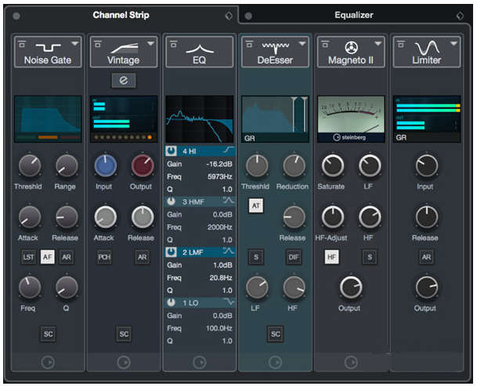The height and width of the screenshot is (386, 477).
Task: Click the Noise Gate SC side-chain button
Action: click(48, 334)
